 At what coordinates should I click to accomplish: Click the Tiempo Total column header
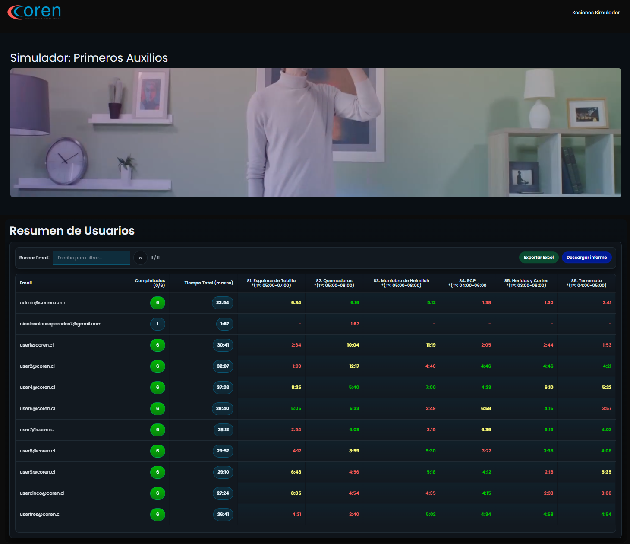208,283
